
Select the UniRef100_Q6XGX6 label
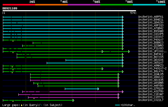pos(151,60)
